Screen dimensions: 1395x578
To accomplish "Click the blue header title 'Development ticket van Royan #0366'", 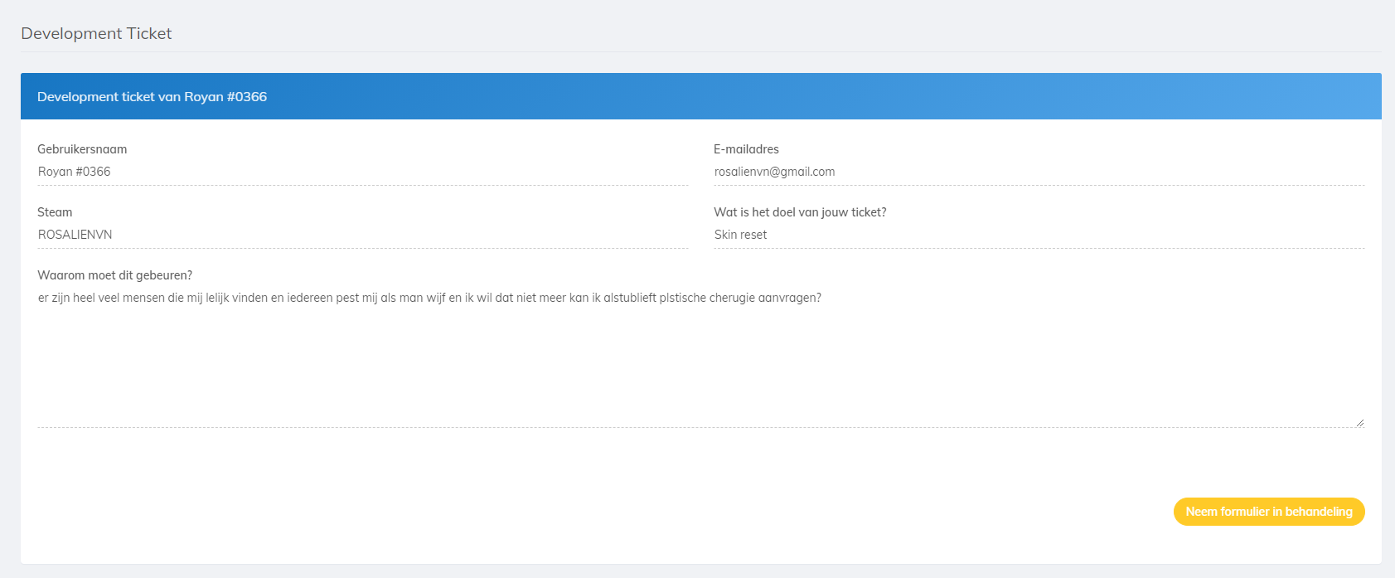I will point(152,97).
